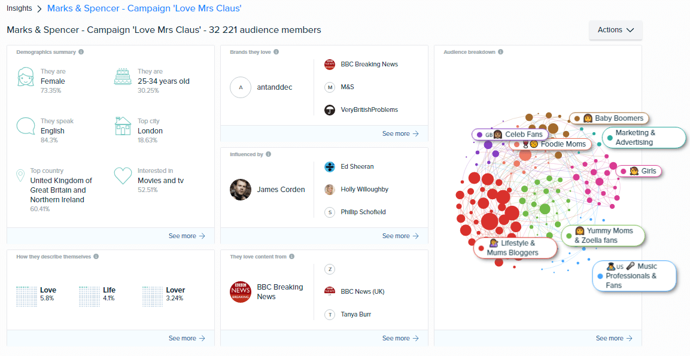Click the Life keyword dot grid

pos(89,296)
